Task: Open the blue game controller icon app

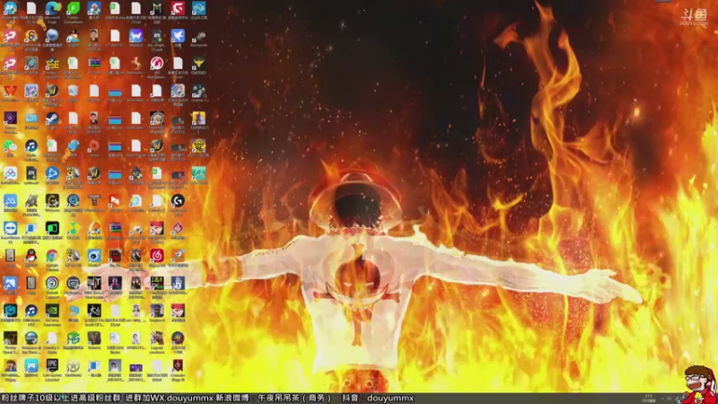Action: click(x=31, y=365)
